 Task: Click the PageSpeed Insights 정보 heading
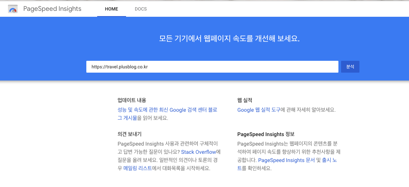pyautogui.click(x=266, y=134)
